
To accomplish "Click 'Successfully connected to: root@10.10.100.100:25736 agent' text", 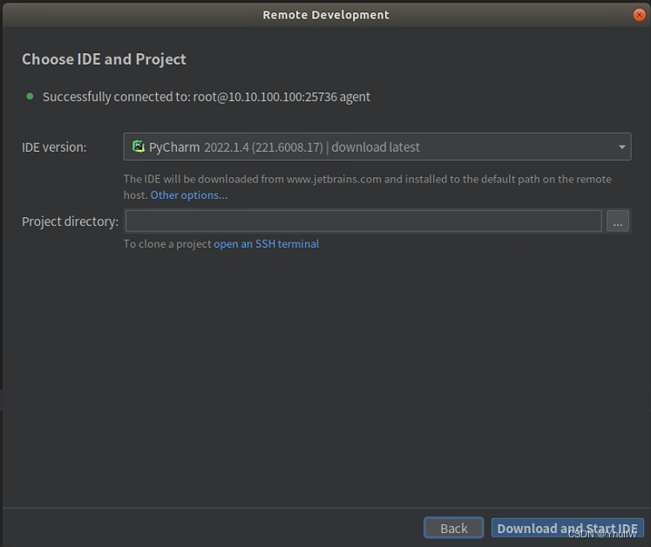I will pos(207,97).
